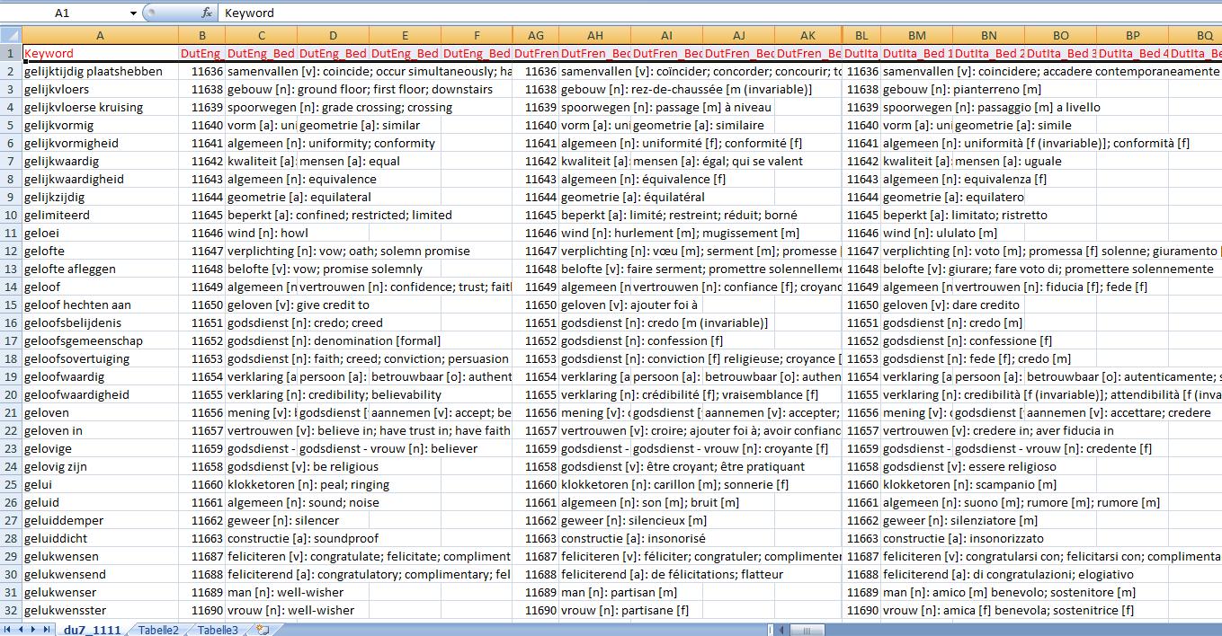Select column BM by its header

916,35
